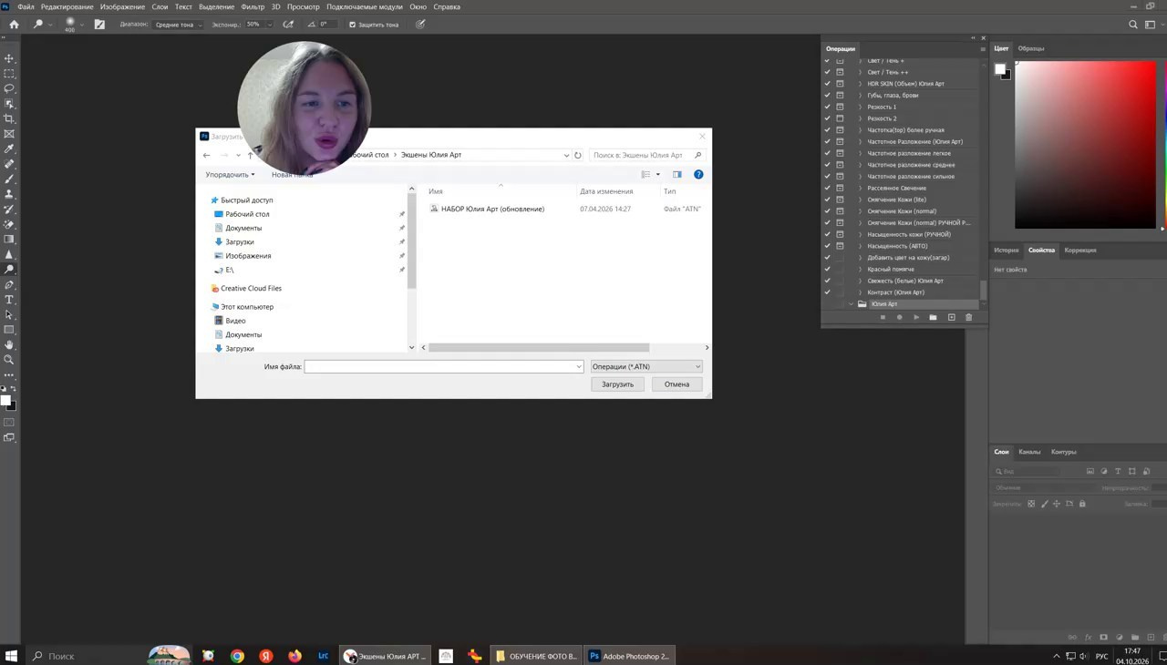
Task: Expand the Насыщенность (АВТО) action
Action: tap(860, 246)
